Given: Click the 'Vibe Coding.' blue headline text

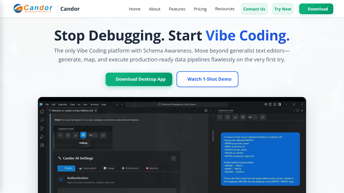Looking at the screenshot, I should pos(248,36).
